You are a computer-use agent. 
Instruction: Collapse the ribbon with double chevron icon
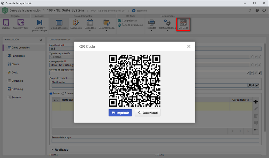250,10
